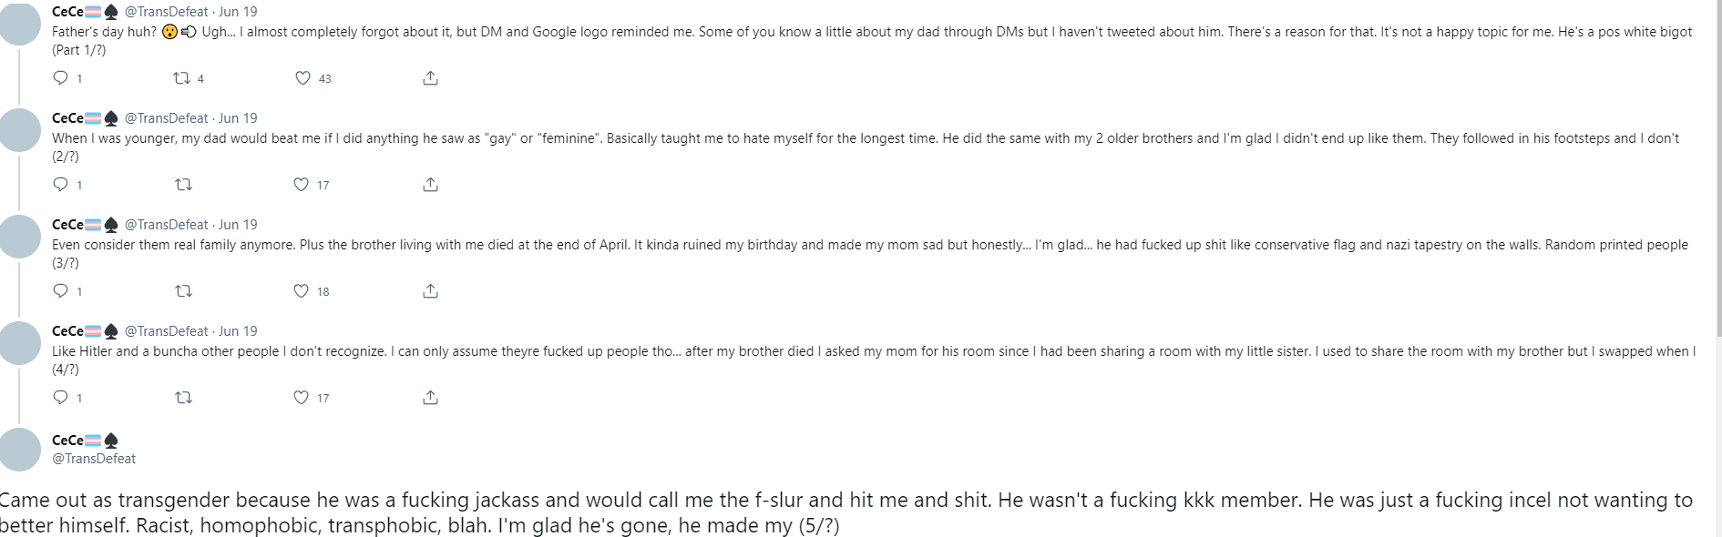Reply to the (3/?) tweet
1722x537 pixels.
click(x=61, y=291)
